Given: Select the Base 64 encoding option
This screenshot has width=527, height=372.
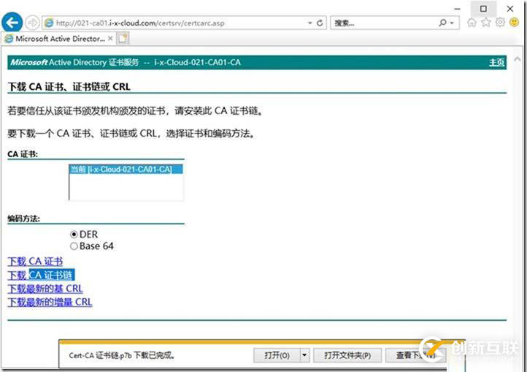Looking at the screenshot, I should coord(74,246).
